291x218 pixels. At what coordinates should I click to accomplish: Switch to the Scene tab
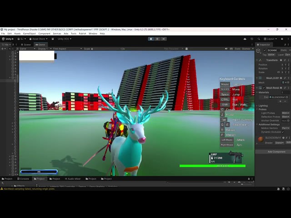25,45
